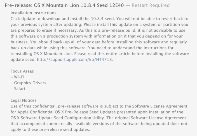Click the Pre-release OS X Mountain Lion title
The width and height of the screenshot is (197, 136).
64,5
